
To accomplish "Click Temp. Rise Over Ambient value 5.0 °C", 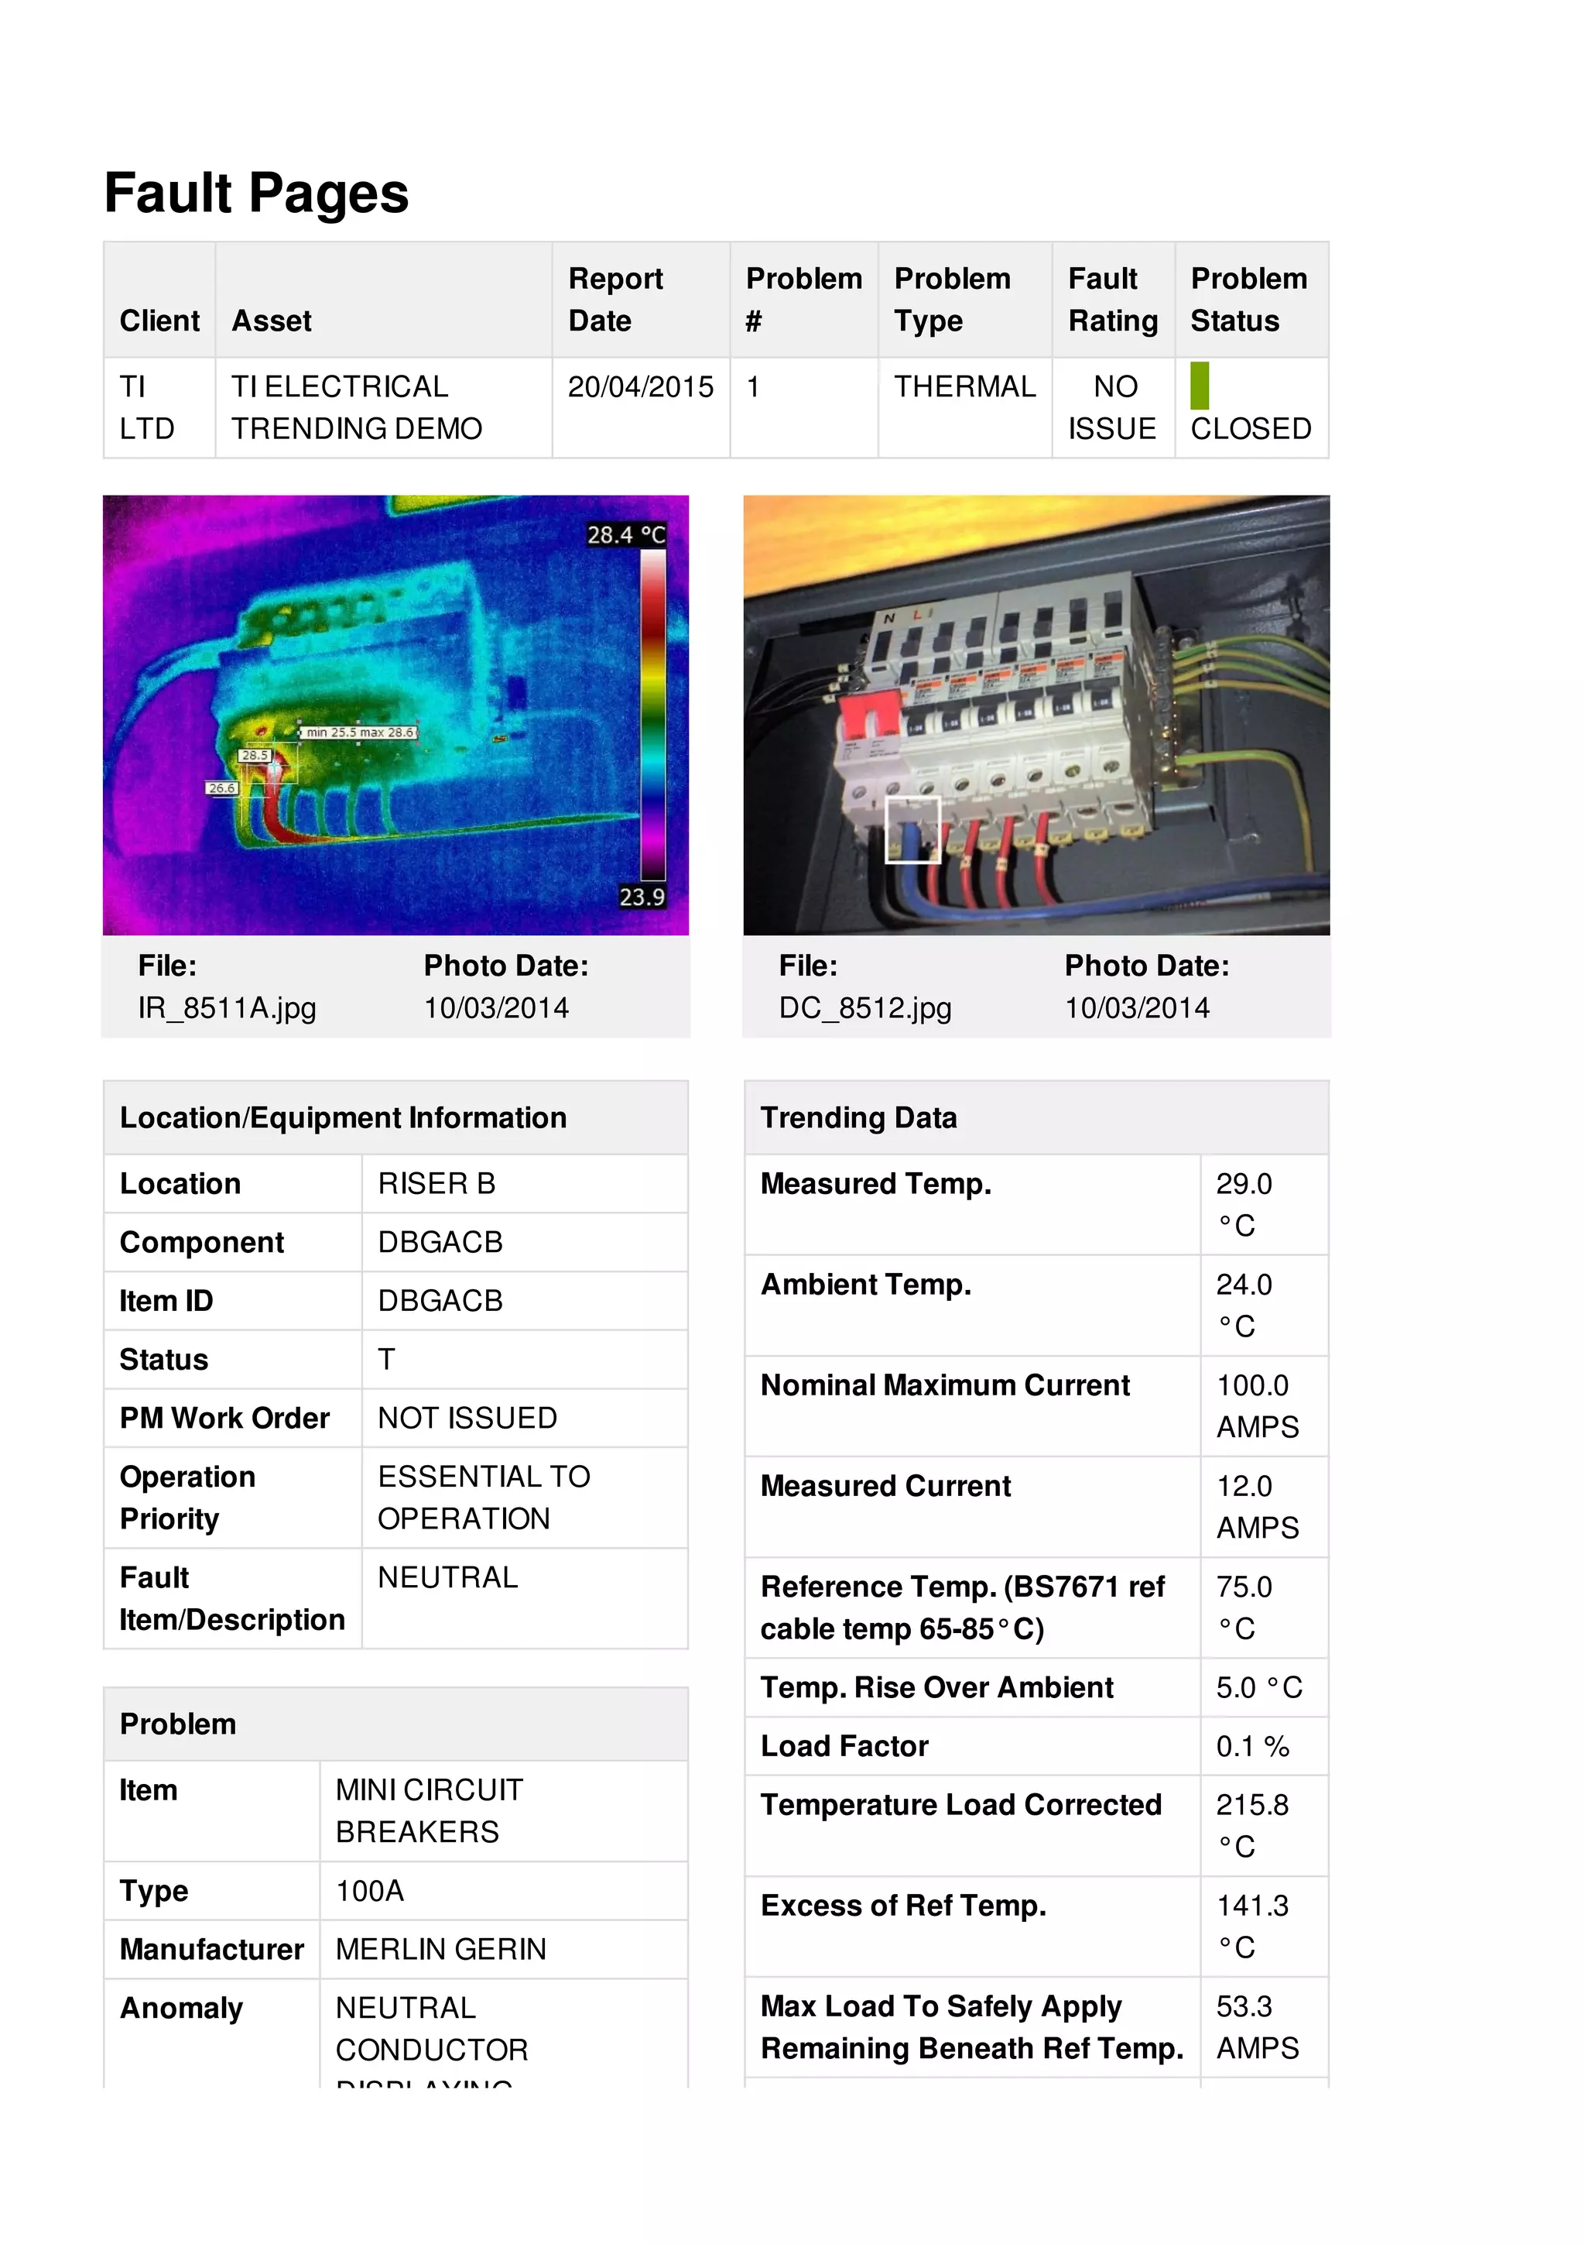I will coord(1260,1688).
